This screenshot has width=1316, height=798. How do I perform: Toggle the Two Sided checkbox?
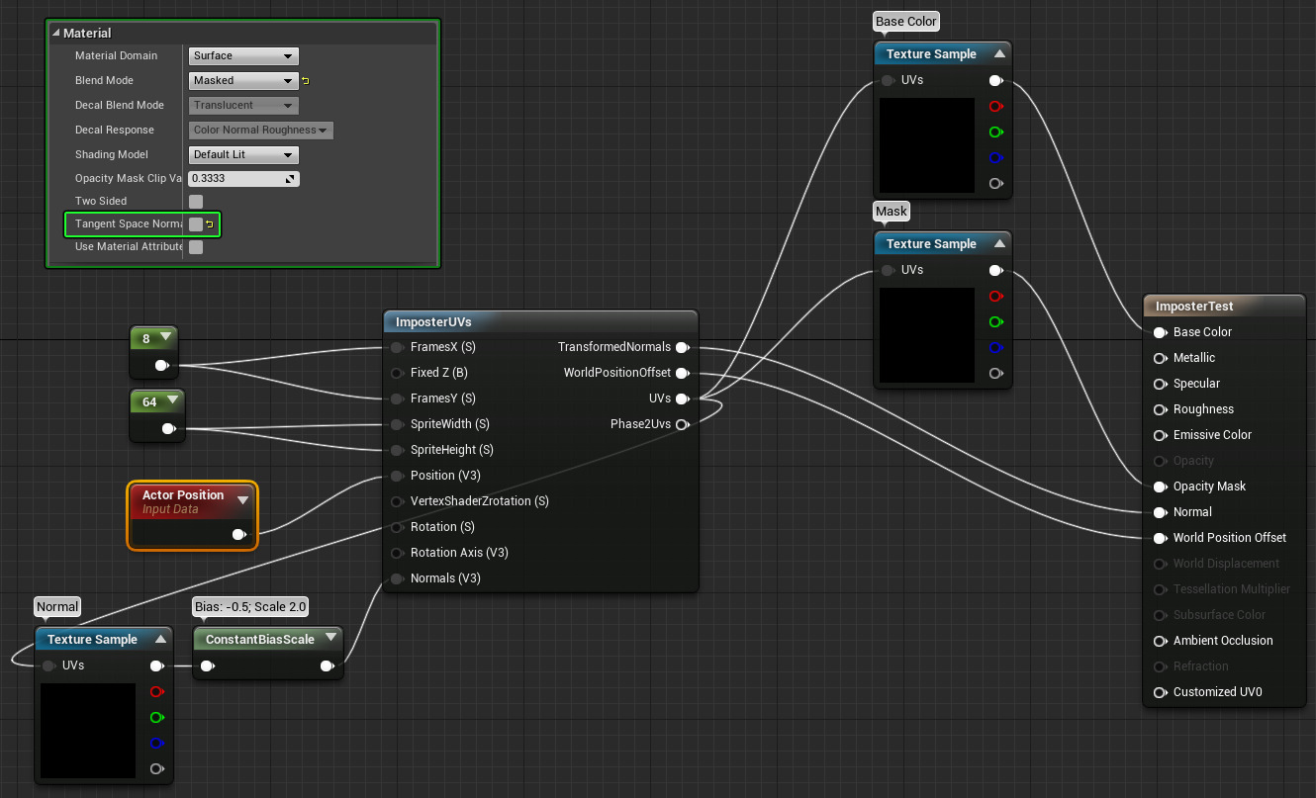click(196, 202)
